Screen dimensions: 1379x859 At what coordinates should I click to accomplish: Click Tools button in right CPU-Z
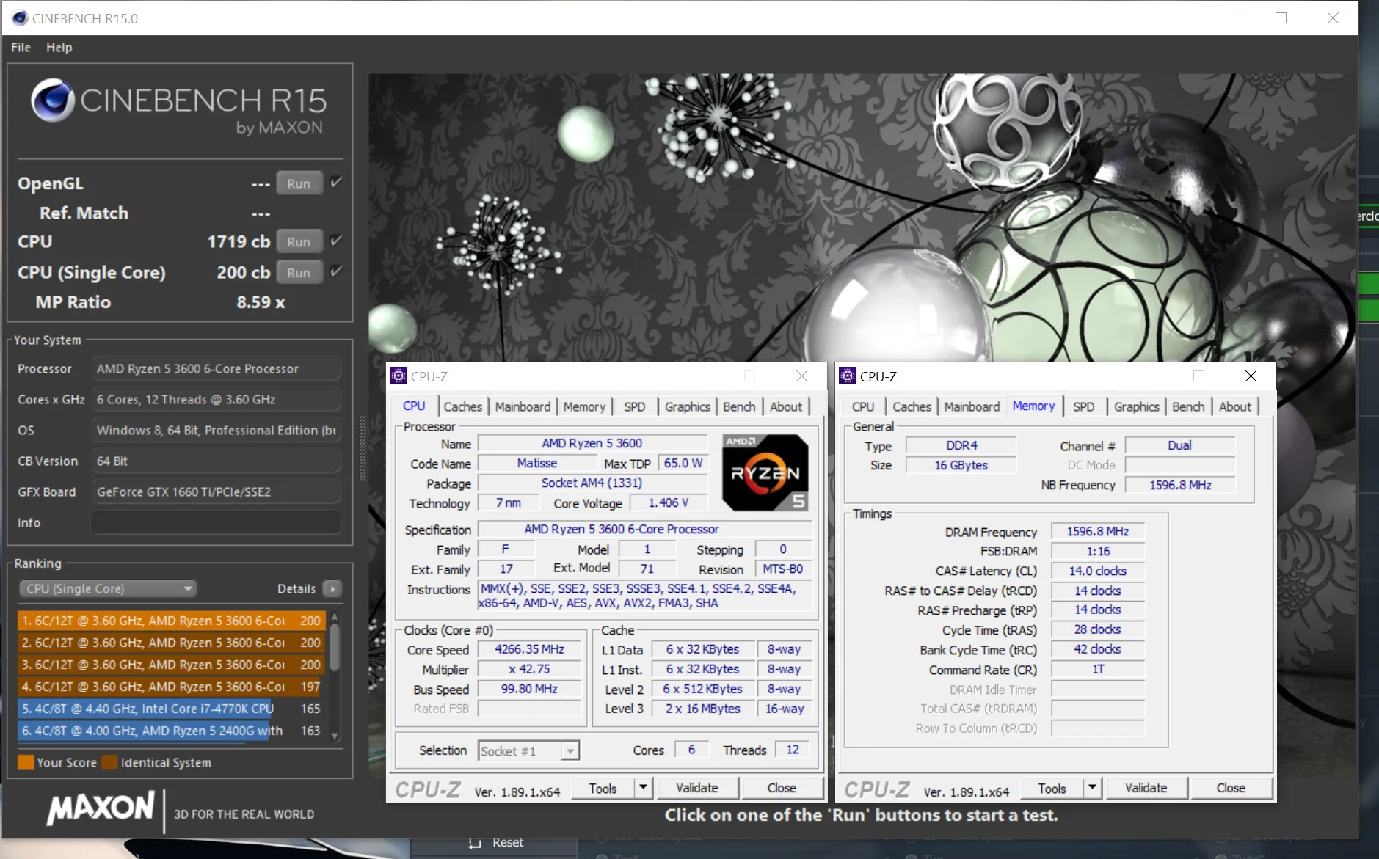1052,788
